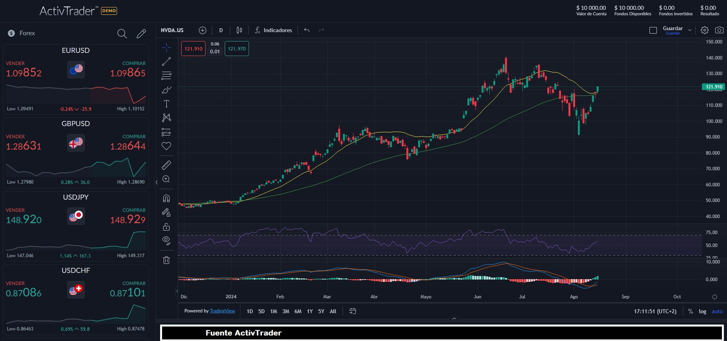Viewport: 727px width, 341px height.
Task: Activate the magnet mode tool
Action: click(166, 198)
